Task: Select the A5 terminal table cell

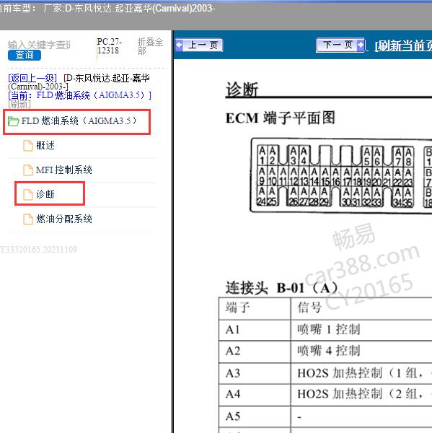Action: pos(255,416)
